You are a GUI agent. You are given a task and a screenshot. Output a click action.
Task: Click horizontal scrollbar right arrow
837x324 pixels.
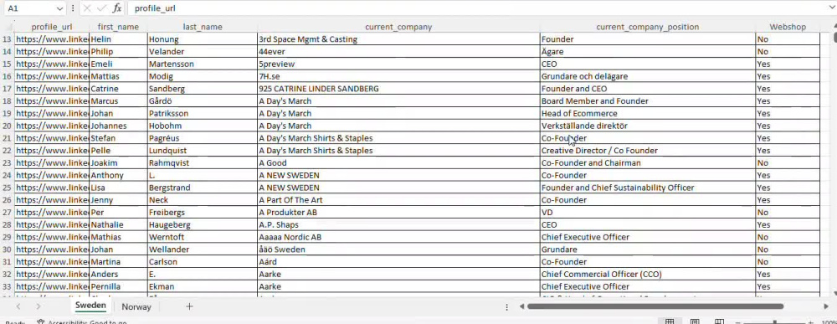point(827,306)
